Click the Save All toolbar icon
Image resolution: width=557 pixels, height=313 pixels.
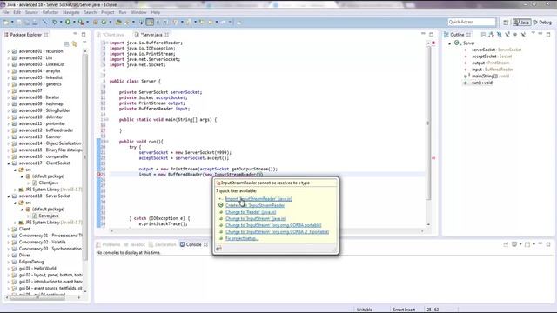(27, 23)
